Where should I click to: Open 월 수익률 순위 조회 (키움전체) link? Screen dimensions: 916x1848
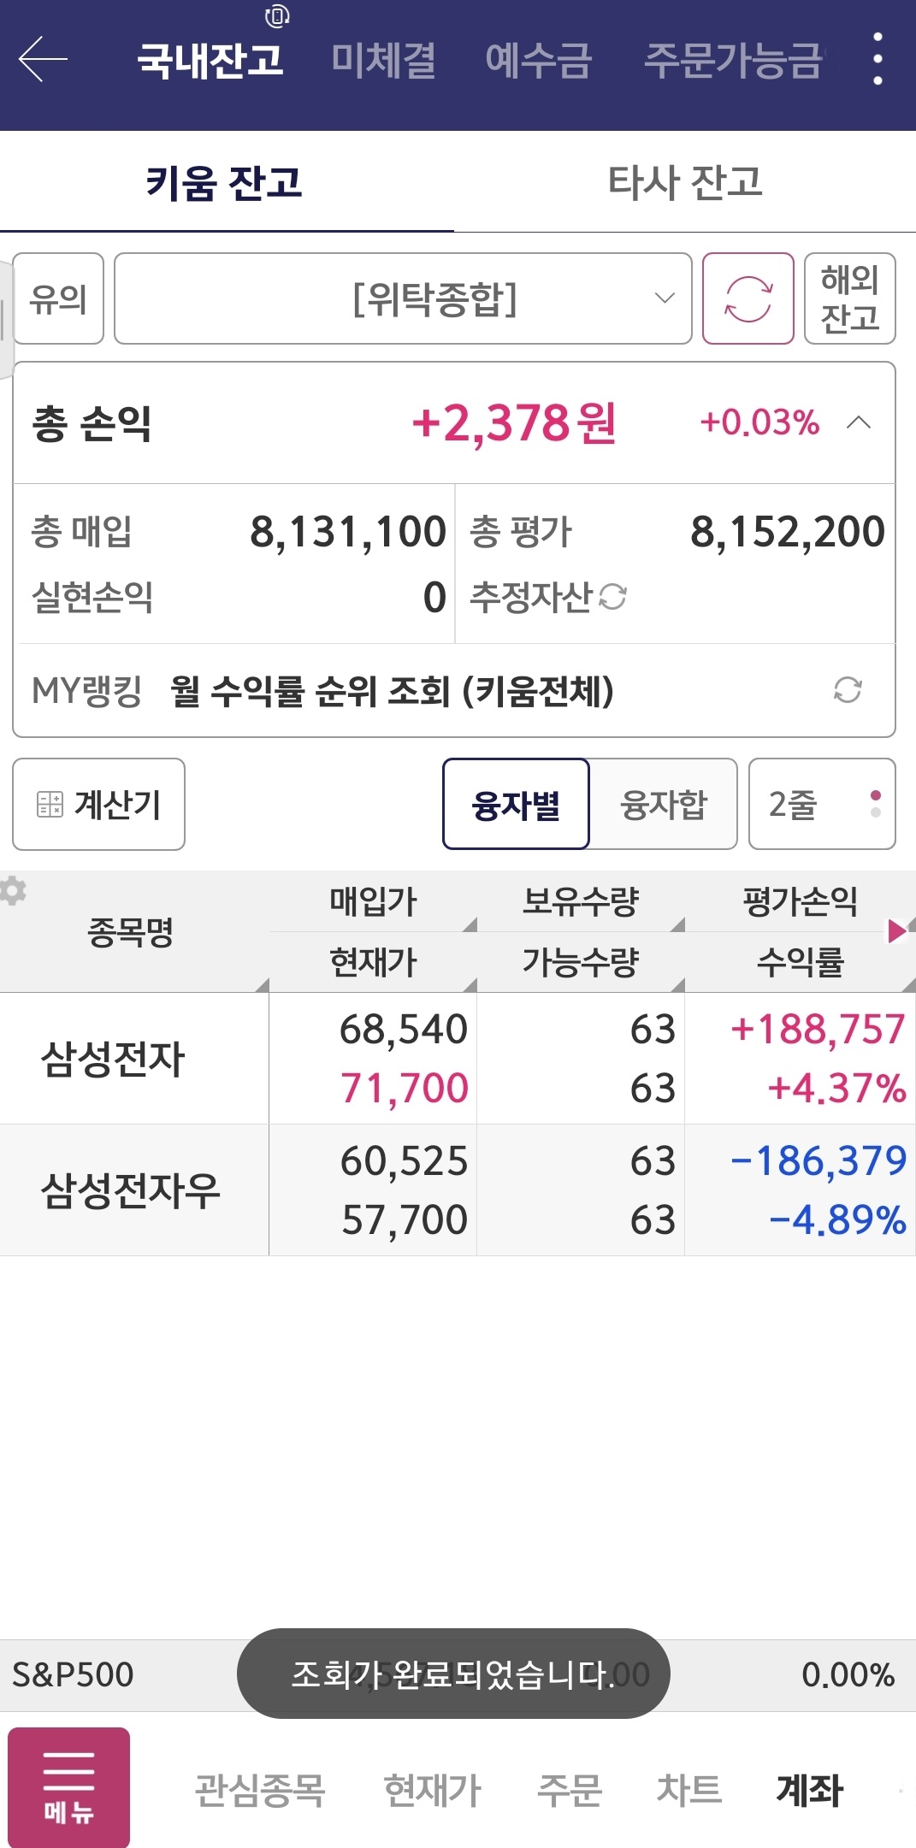[392, 690]
